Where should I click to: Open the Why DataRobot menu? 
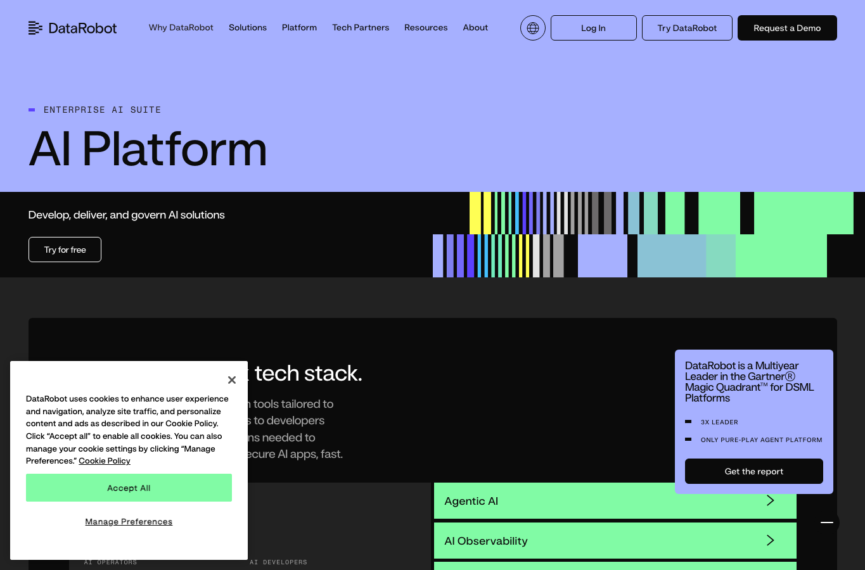(181, 28)
